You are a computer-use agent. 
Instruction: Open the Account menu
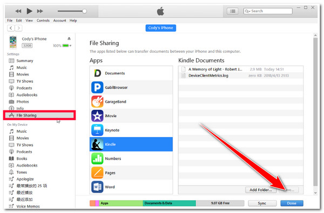(x=59, y=20)
